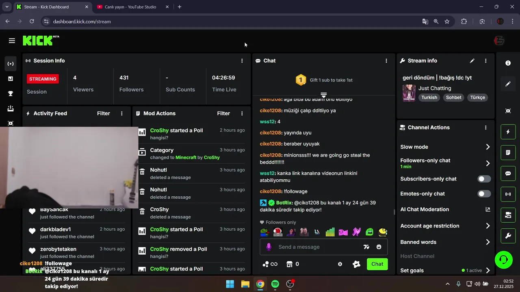This screenshot has width=520, height=292.
Task: Click the shop icon with 0 count
Action: pyautogui.click(x=292, y=264)
